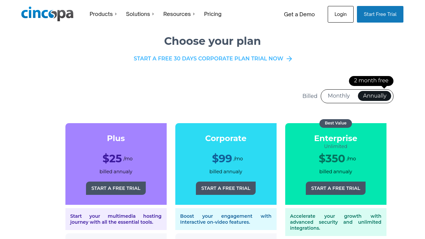425x239 pixels.
Task: Expand the Resources menu chevron
Action: tap(194, 14)
